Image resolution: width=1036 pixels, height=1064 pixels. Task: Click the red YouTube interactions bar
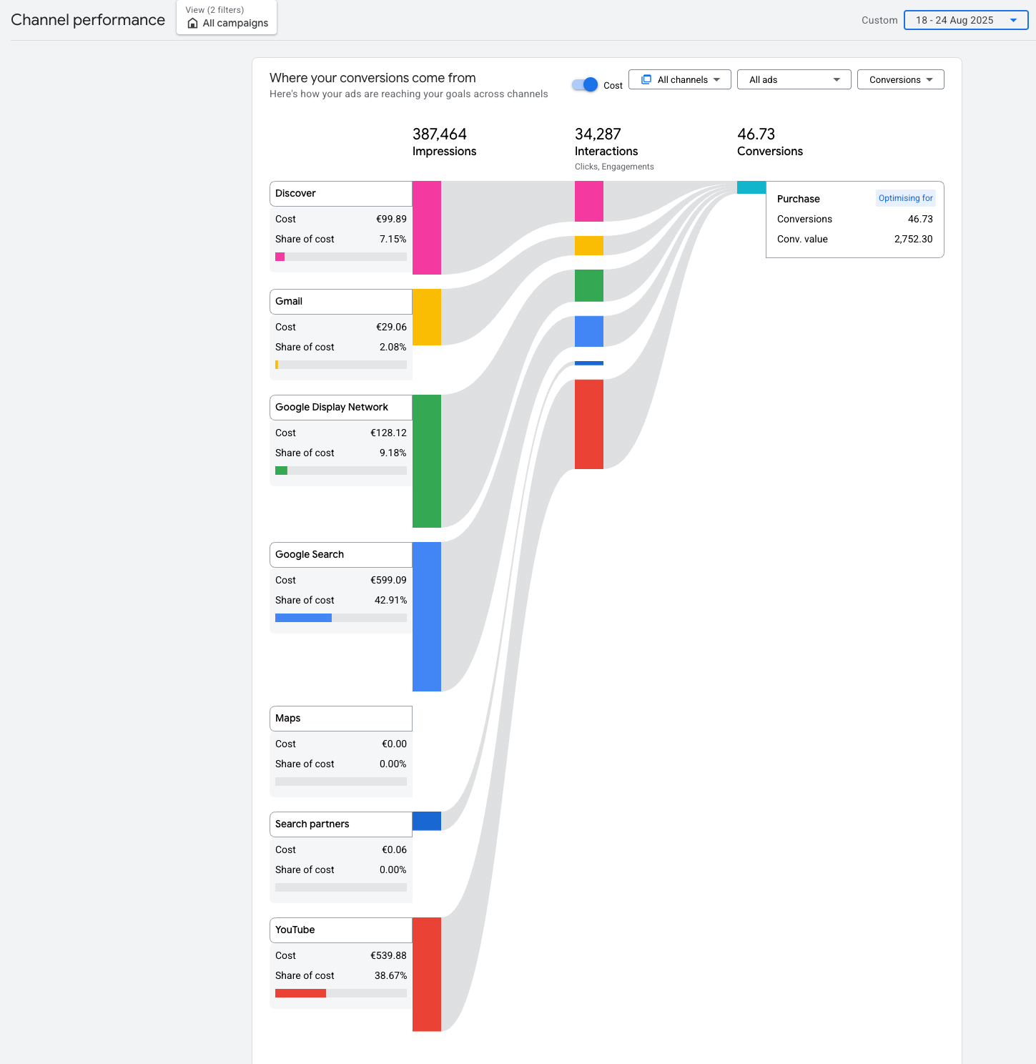(589, 424)
